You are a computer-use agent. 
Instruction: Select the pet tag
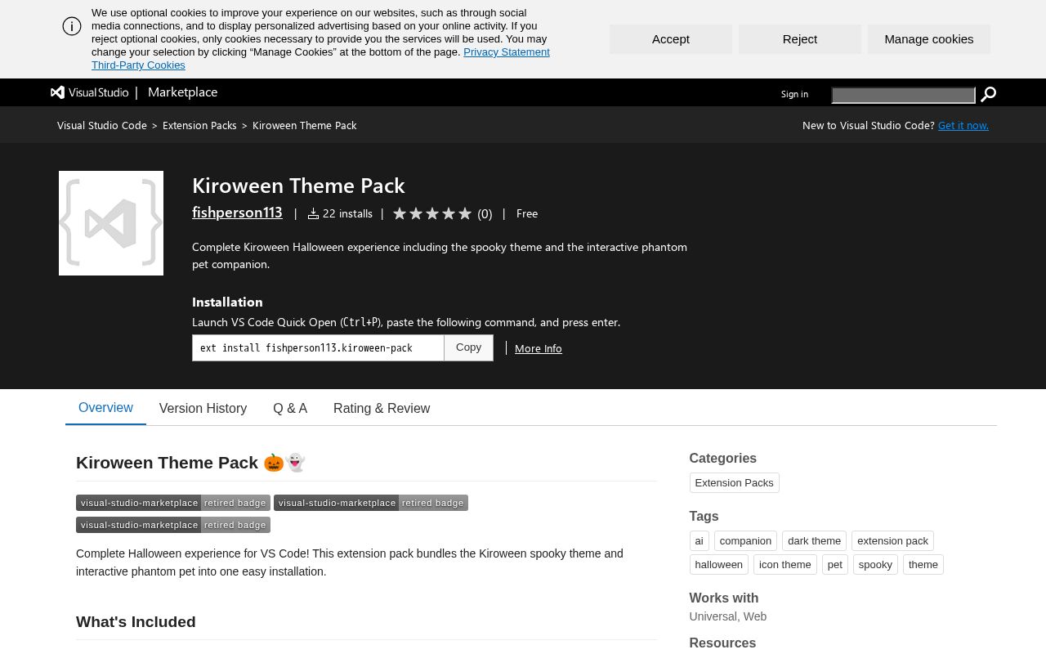click(x=835, y=565)
